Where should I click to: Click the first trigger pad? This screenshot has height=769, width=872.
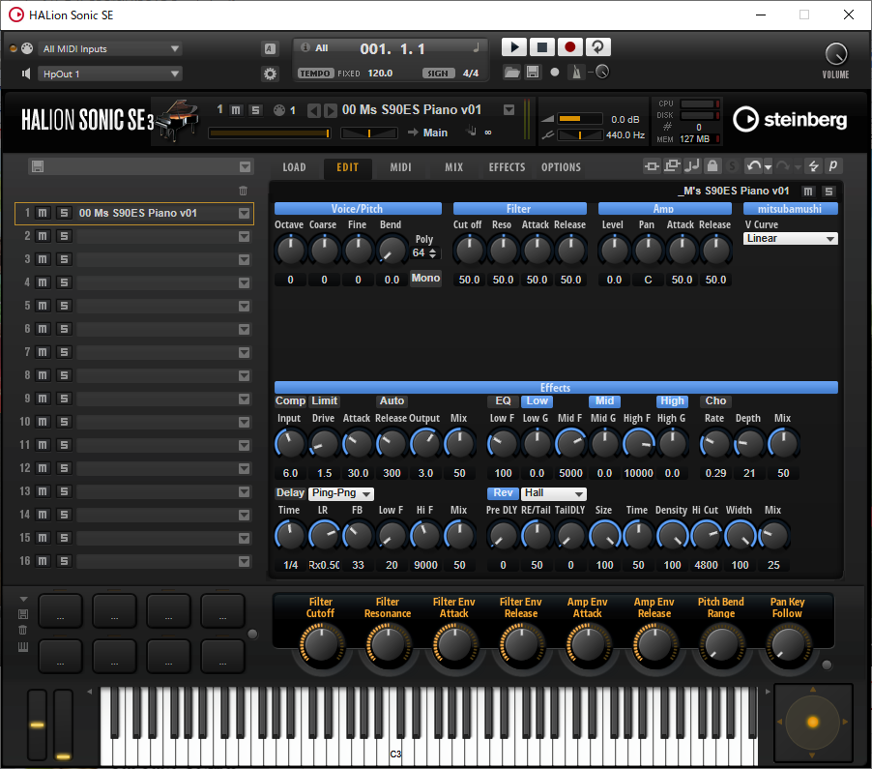pos(61,610)
